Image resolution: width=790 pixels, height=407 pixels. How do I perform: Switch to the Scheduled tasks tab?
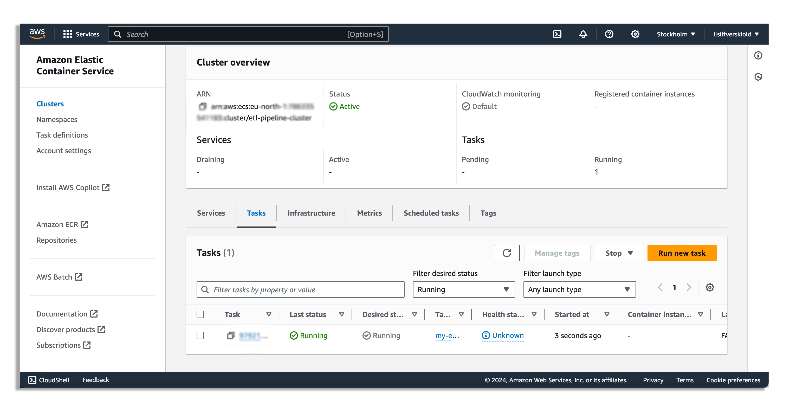[431, 213]
